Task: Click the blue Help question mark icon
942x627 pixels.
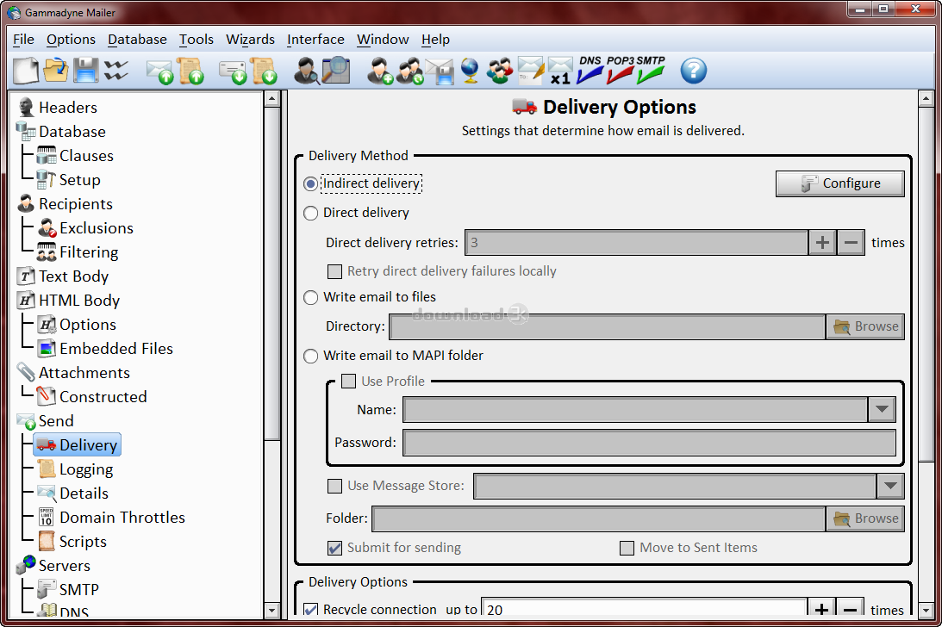Action: (x=693, y=71)
